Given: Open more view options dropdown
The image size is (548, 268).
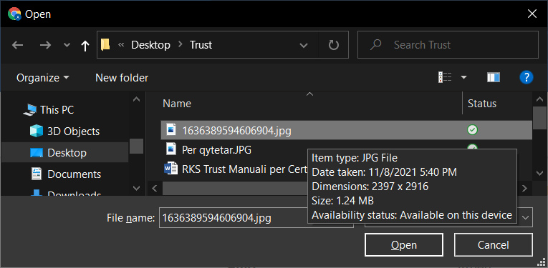Looking at the screenshot, I should point(463,77).
